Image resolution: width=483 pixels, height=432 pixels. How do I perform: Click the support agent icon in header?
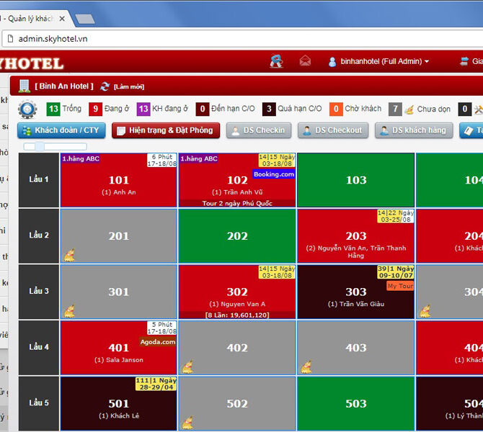277,61
